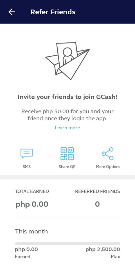
Task: Tap the php 0.00 Earned amount
Action: click(x=26, y=249)
